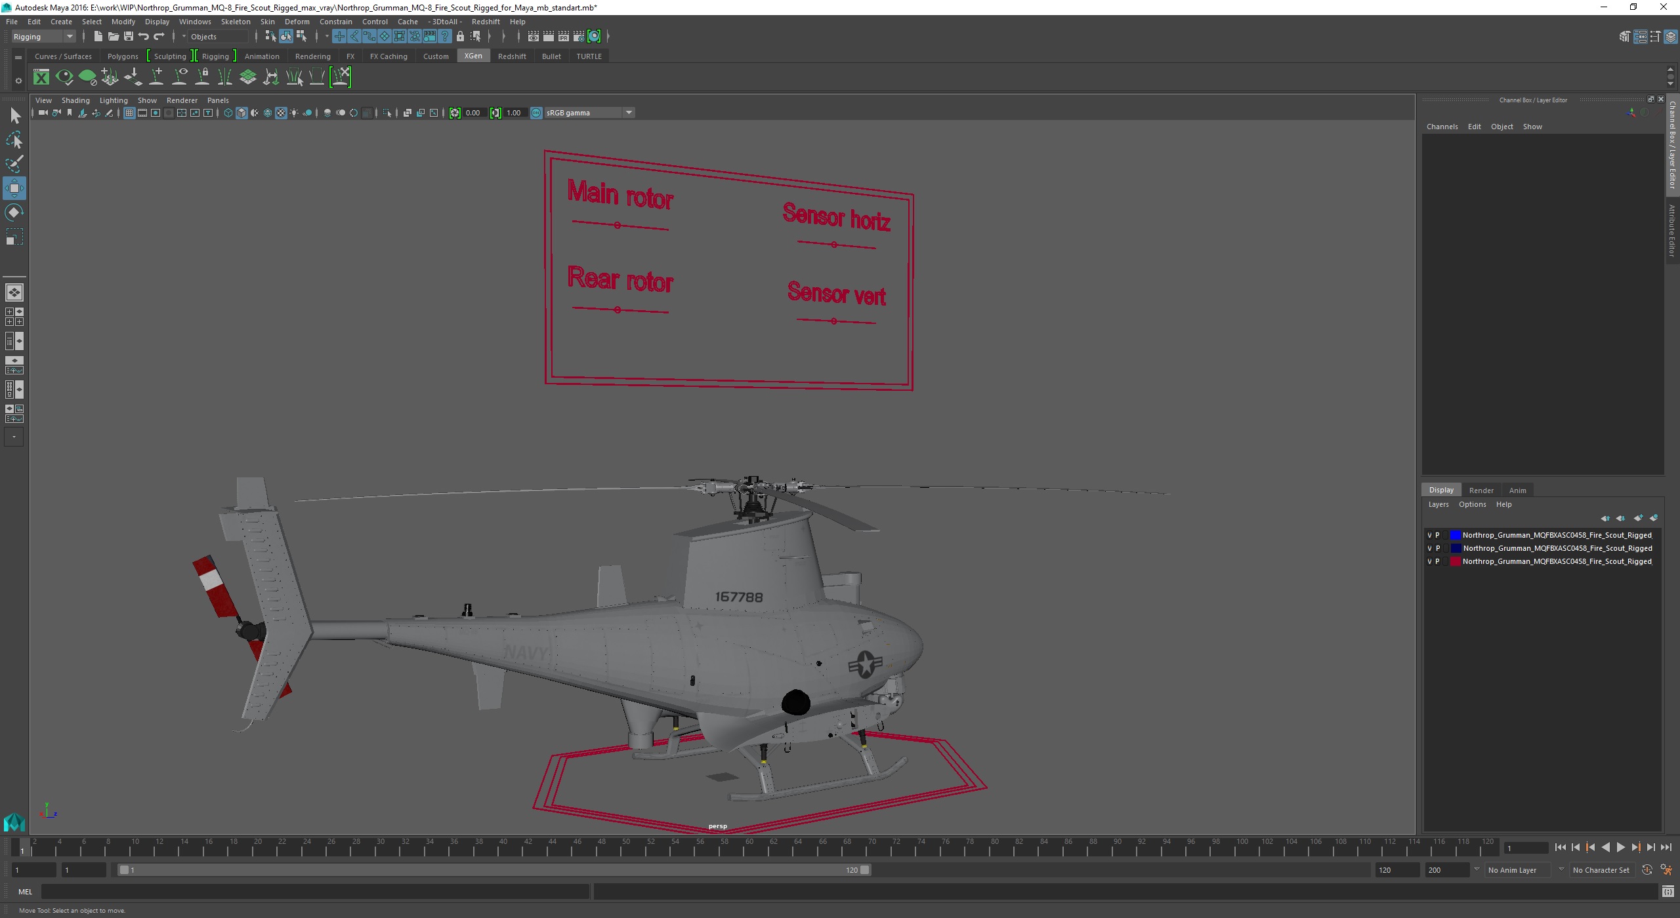Click the Render Current Frame clapperboard icon
This screenshot has height=918, width=1680.
(x=549, y=36)
